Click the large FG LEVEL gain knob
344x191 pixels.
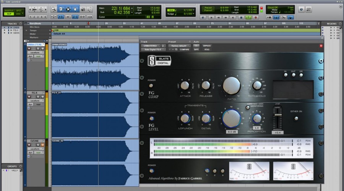[x=232, y=119]
